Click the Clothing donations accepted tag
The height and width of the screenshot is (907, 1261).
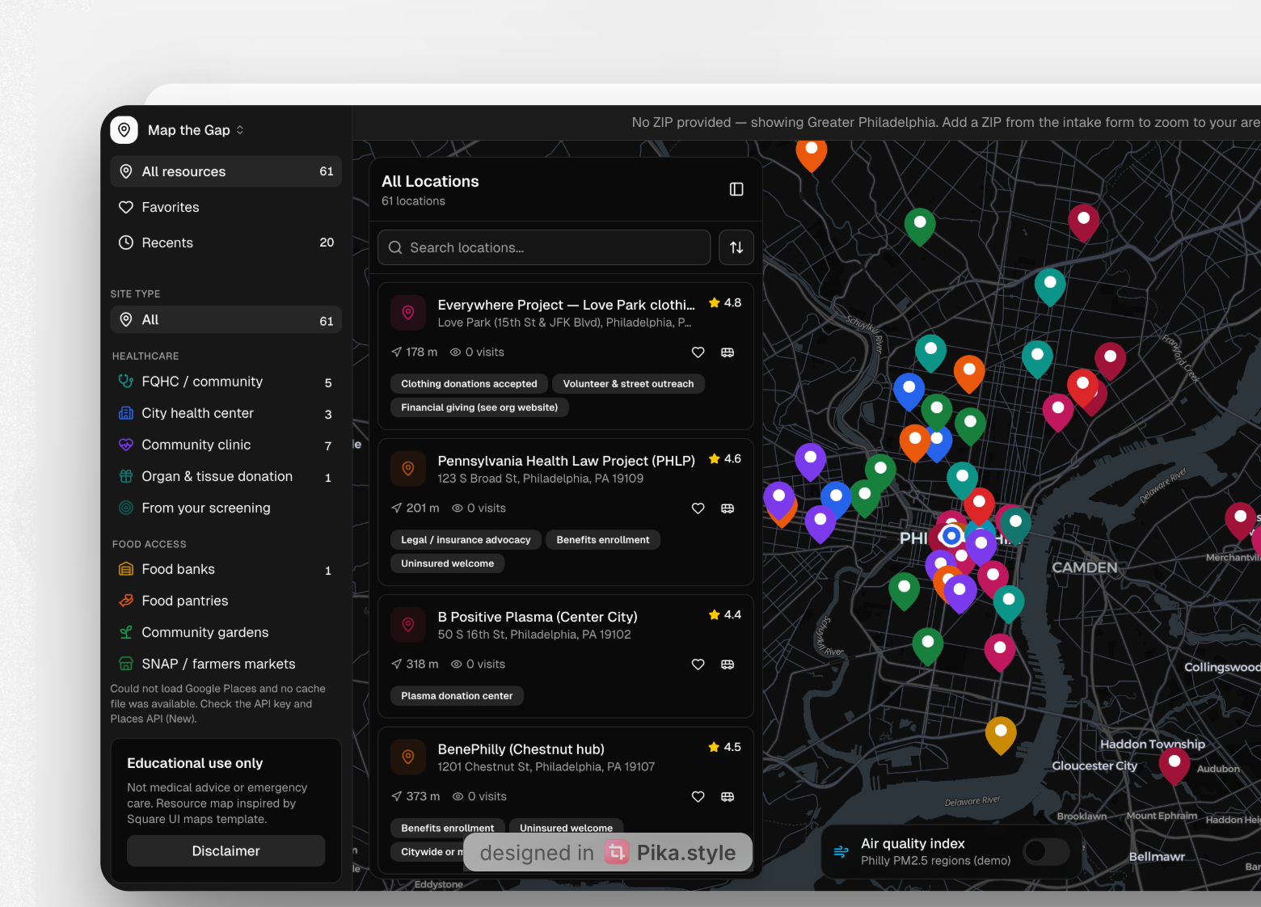click(x=469, y=384)
